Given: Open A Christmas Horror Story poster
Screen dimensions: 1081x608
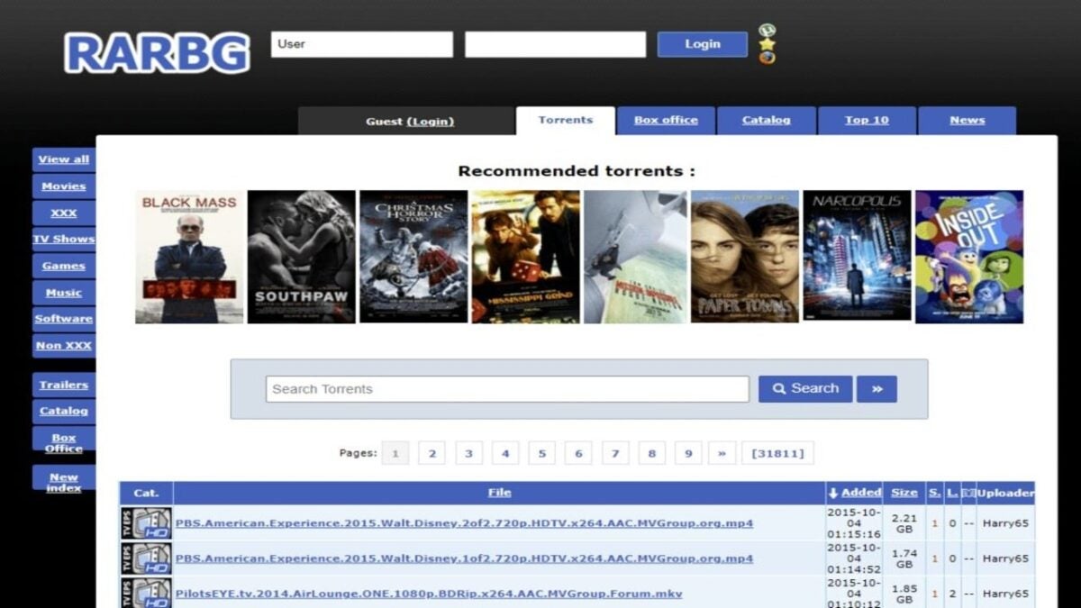Looking at the screenshot, I should coord(413,257).
